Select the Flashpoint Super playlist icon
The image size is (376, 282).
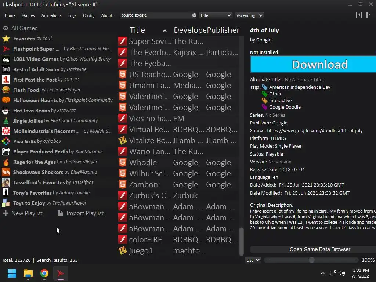click(x=6, y=49)
